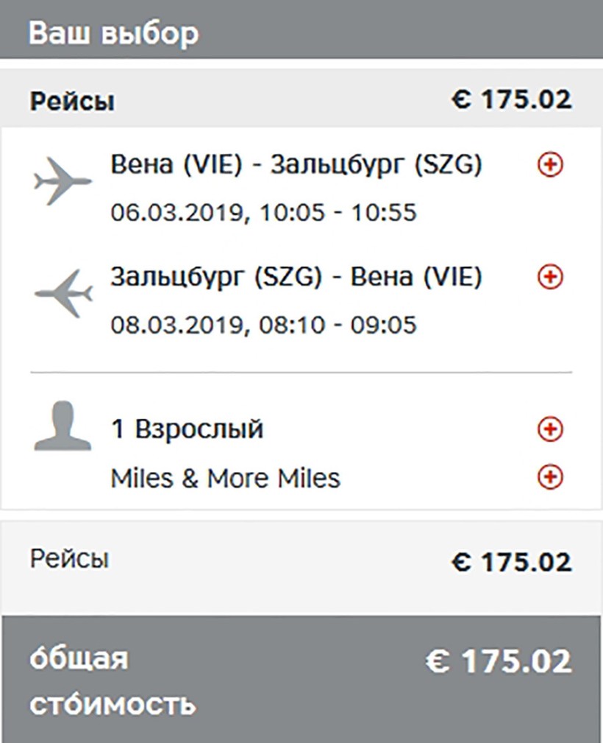Expand the Miles & More Miles details
This screenshot has width=603, height=743.
coord(550,477)
